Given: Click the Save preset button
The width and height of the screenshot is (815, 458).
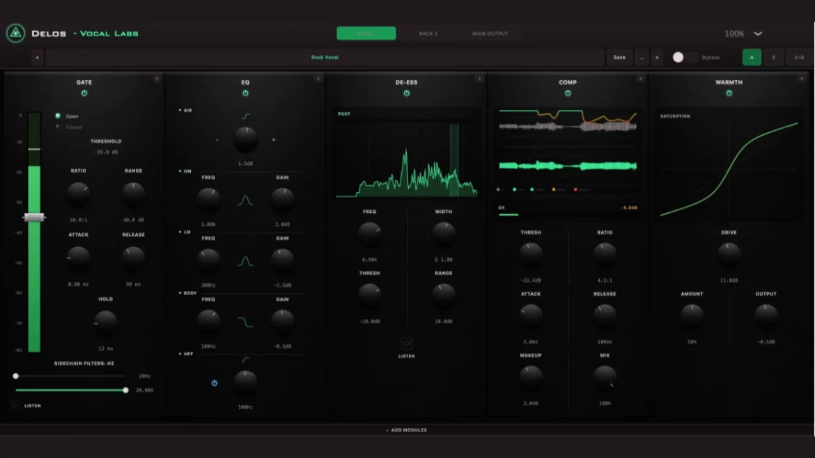Looking at the screenshot, I should tap(619, 57).
